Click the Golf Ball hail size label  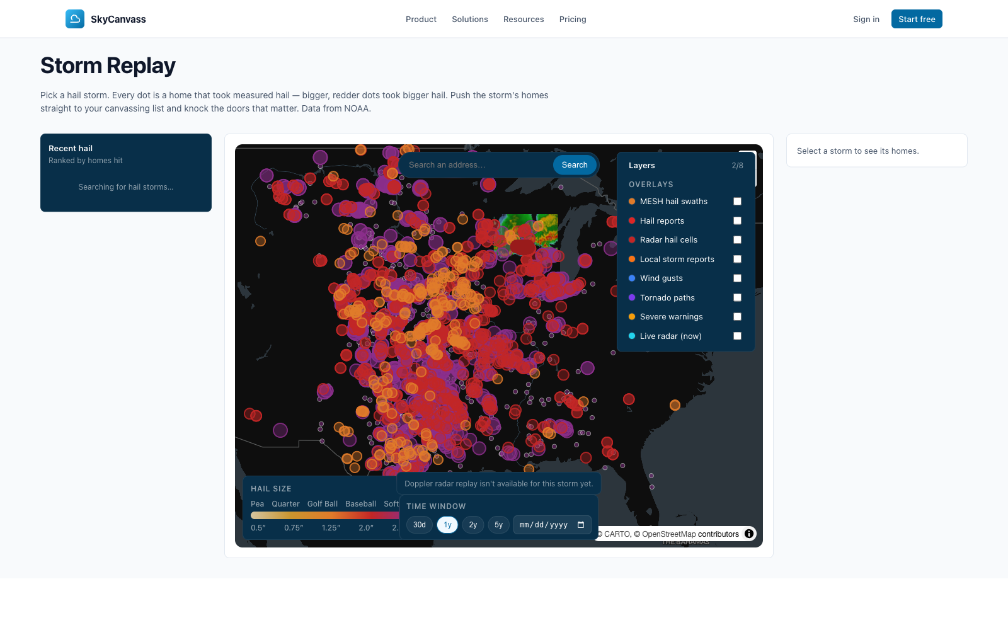coord(323,504)
